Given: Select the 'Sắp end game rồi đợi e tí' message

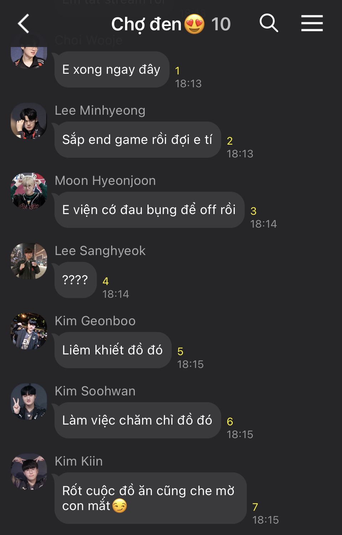Looking at the screenshot, I should pos(138,140).
